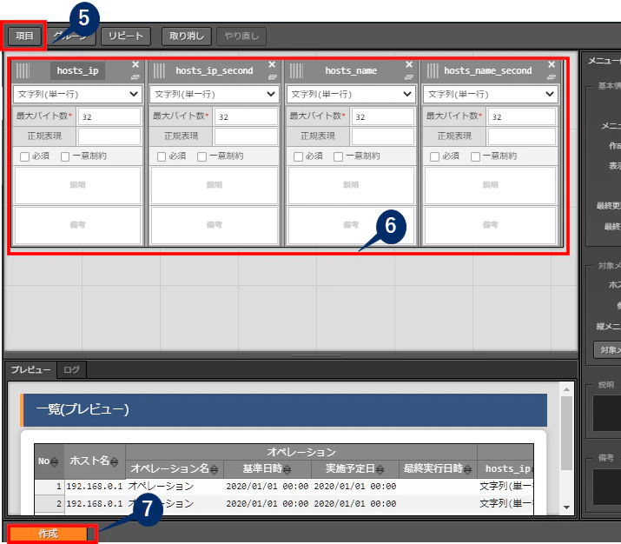Grab the drag handle of the hosts_ip column
Image resolution: width=621 pixels, height=544 pixels.
[x=23, y=71]
